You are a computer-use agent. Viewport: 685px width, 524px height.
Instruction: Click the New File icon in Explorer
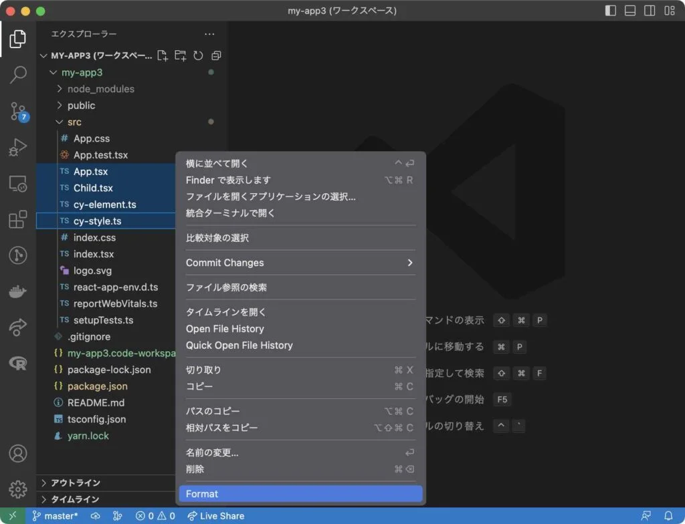(163, 56)
